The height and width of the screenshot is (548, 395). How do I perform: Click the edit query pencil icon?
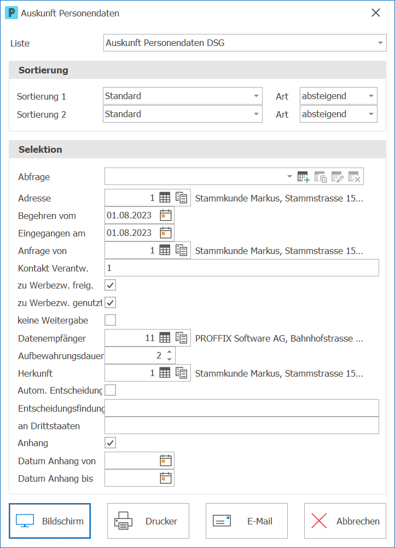coord(338,176)
